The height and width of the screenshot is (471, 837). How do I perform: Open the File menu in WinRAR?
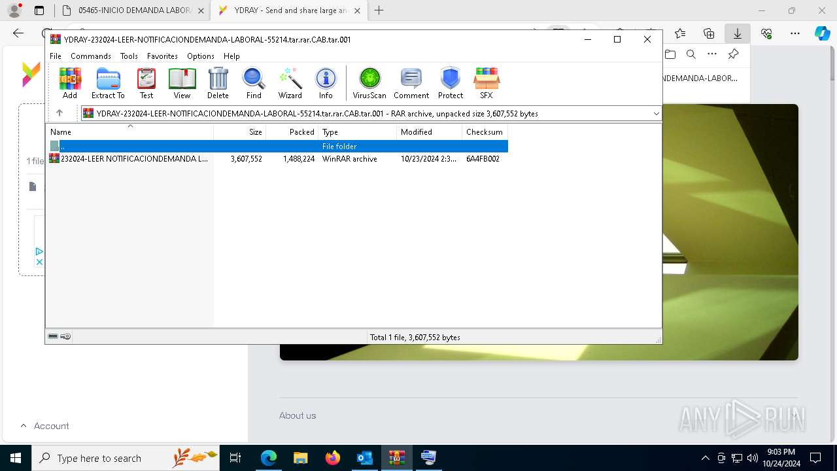56,56
